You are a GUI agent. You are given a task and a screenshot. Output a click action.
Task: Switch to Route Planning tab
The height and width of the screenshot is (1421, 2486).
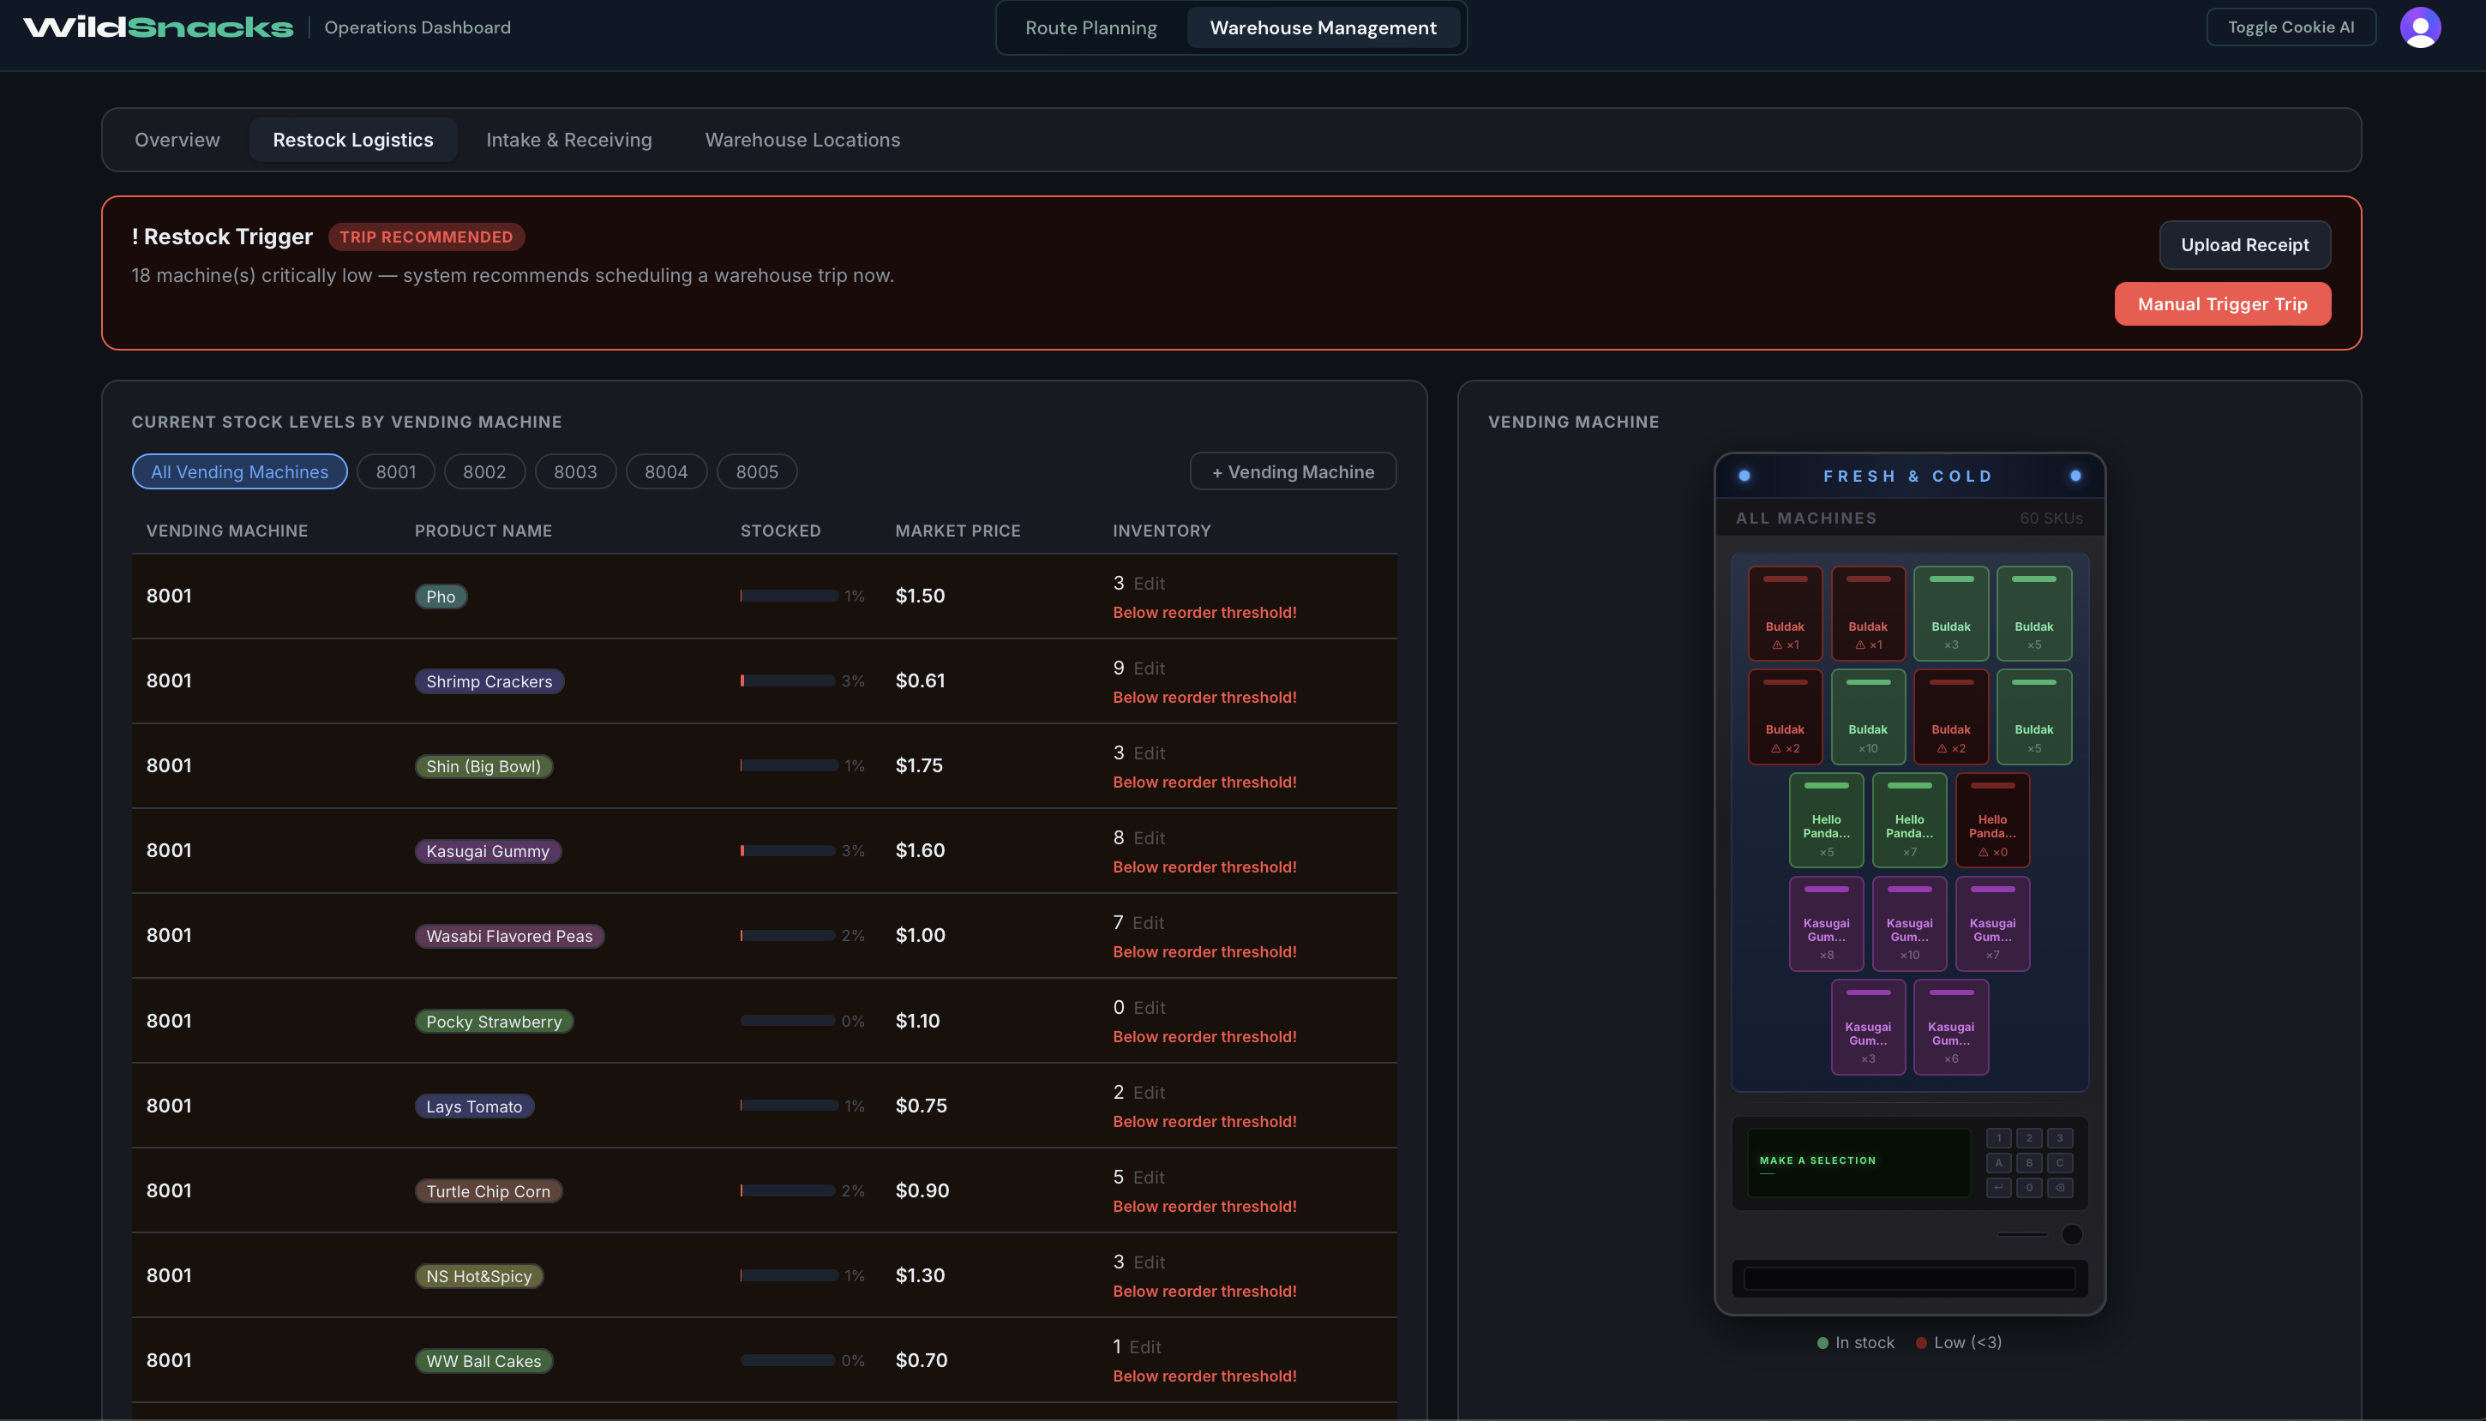(x=1090, y=27)
